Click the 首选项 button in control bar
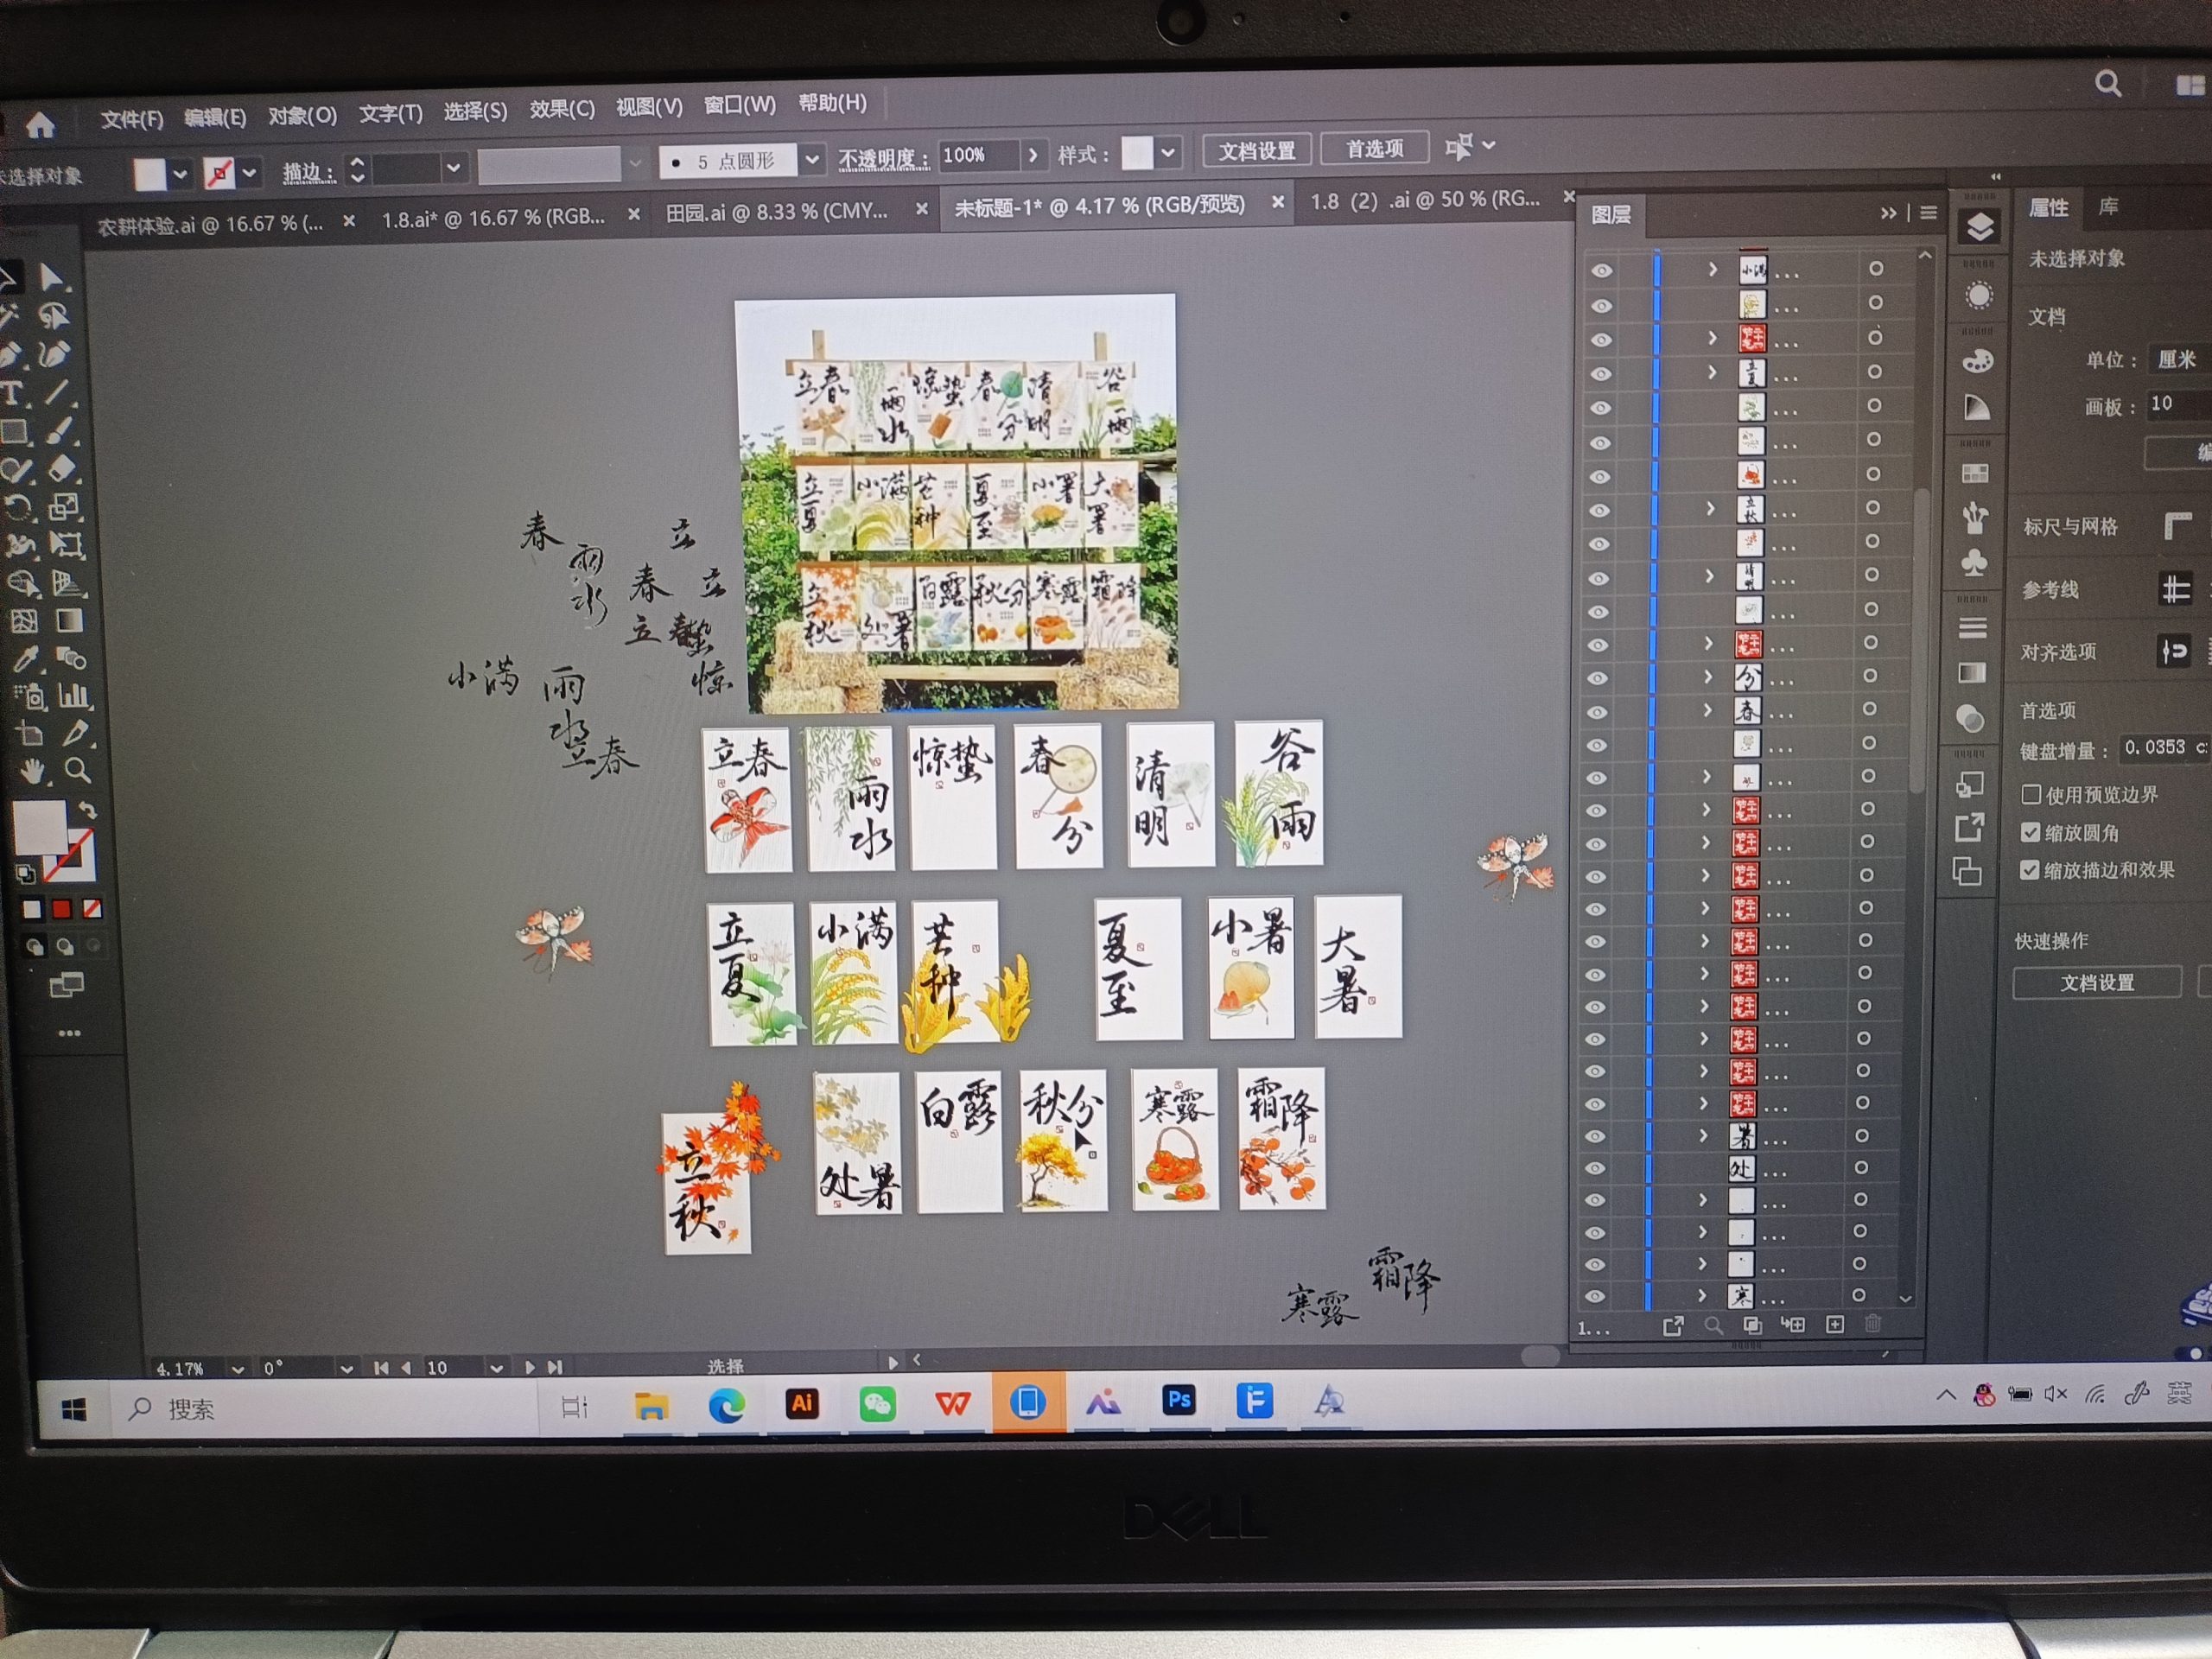The image size is (2212, 1659). pos(1374,149)
